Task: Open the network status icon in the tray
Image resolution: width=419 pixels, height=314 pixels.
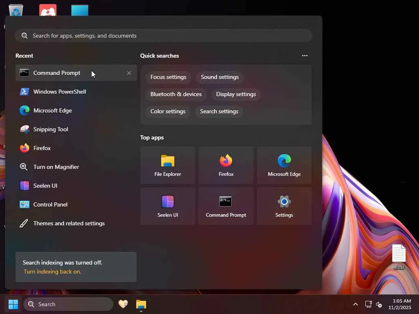Action: [x=369, y=304]
